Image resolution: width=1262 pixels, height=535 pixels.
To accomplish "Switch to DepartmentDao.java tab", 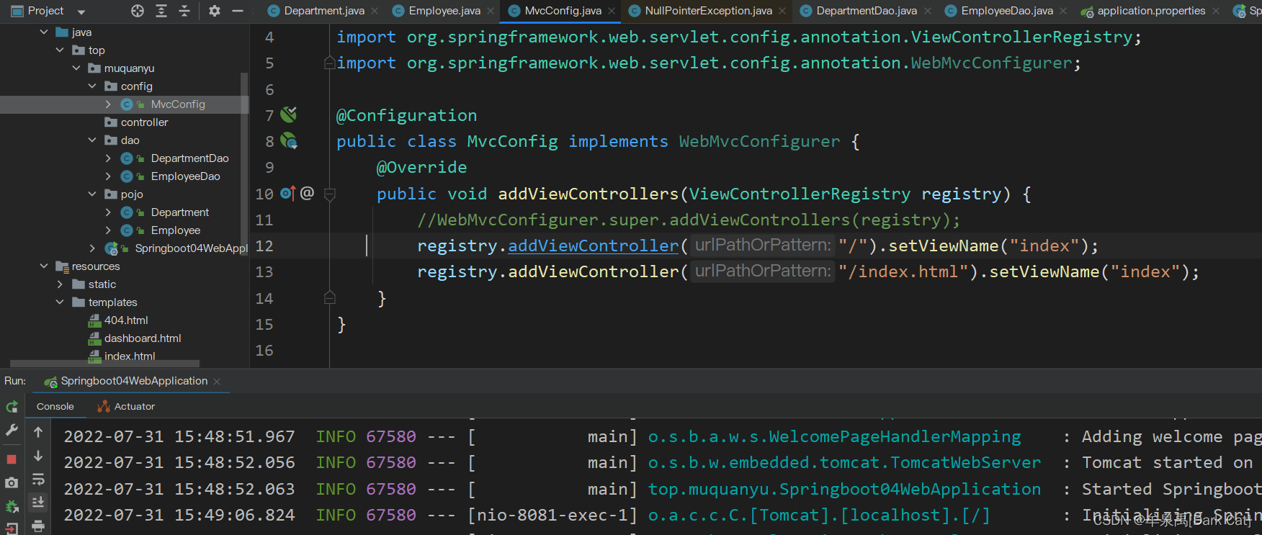I will click(867, 11).
